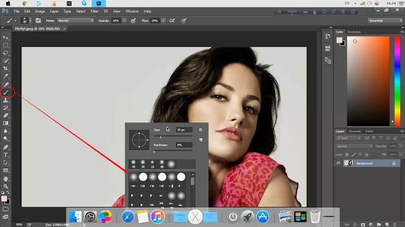Toggle airbrush-style build-up effects

click(172, 21)
